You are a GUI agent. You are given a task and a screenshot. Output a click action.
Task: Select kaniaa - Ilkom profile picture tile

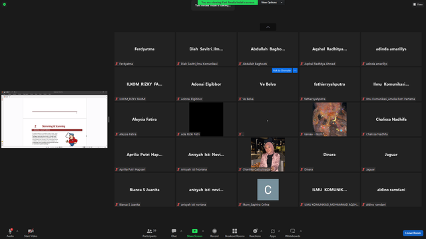coord(329,119)
